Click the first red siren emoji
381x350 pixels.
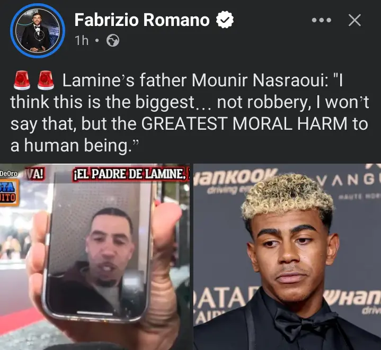pos(22,80)
